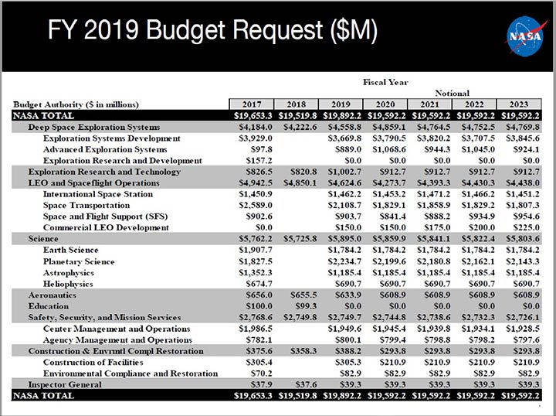Click the $4,222.6 Deep Space 2018 value
The image size is (556, 416).
[300, 127]
